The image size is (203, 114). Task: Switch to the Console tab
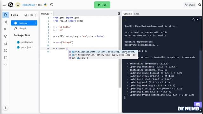(128, 14)
